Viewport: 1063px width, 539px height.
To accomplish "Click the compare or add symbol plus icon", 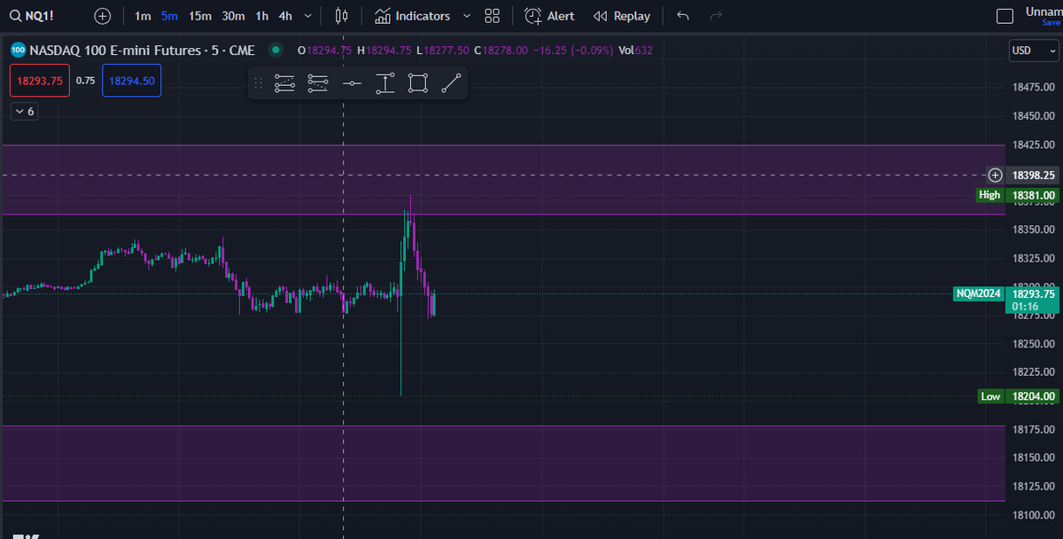I will (x=103, y=16).
